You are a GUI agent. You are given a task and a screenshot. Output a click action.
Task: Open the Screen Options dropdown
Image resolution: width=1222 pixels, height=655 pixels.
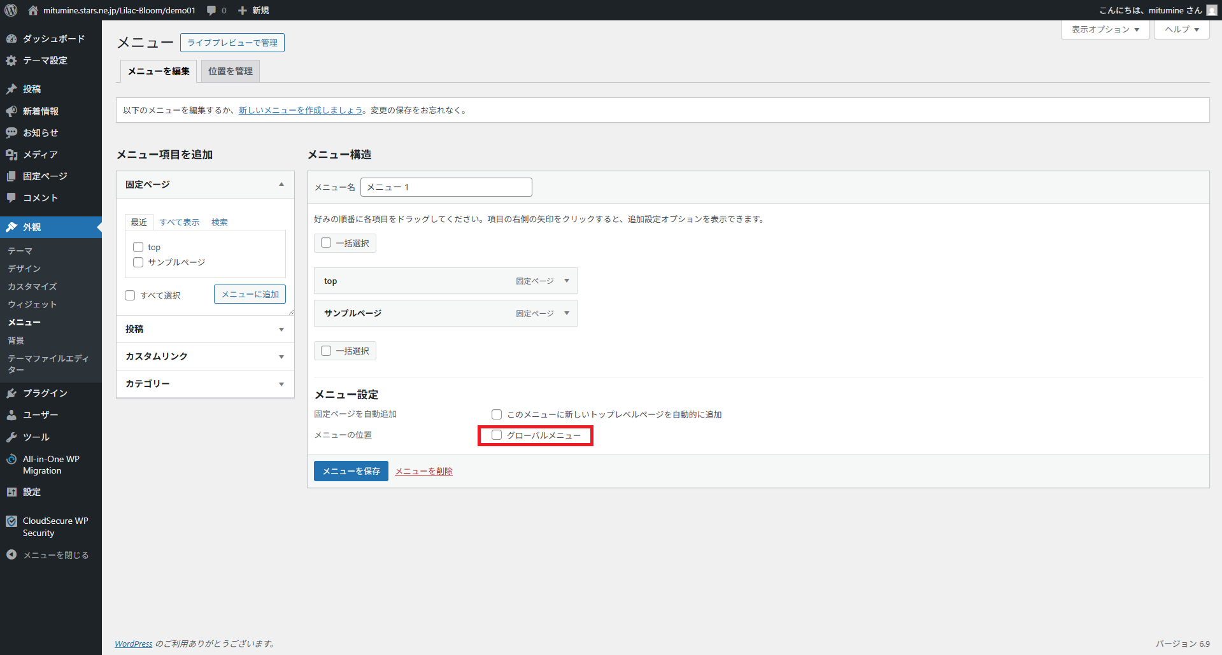coord(1105,29)
